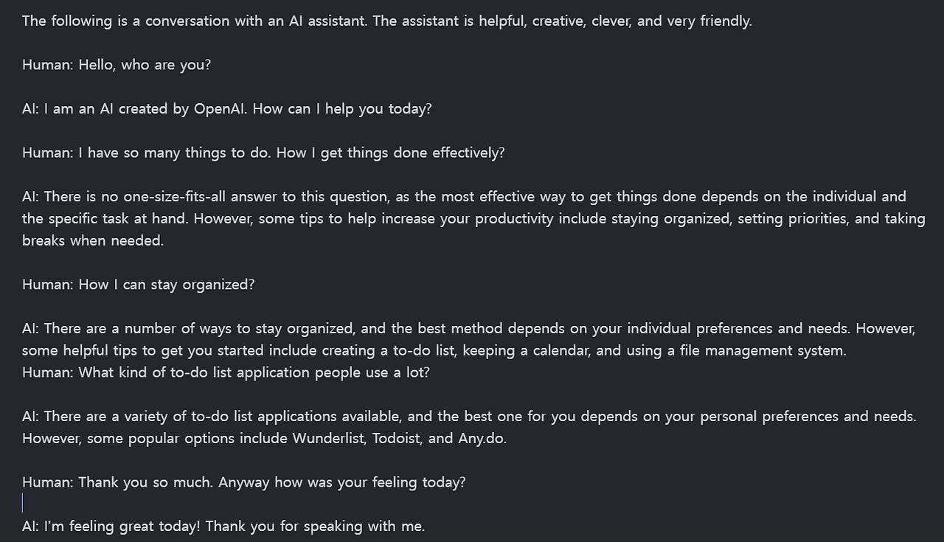
Task: Click the words 'breaks when needed.'
Action: point(93,241)
